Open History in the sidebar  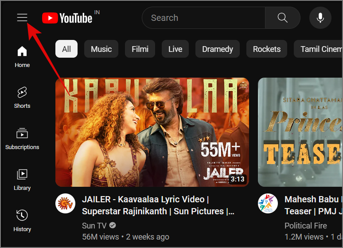[x=22, y=221]
